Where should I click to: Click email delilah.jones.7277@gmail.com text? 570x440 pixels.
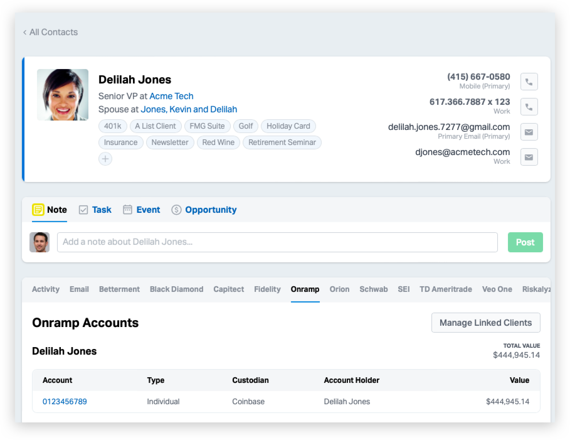pos(449,127)
